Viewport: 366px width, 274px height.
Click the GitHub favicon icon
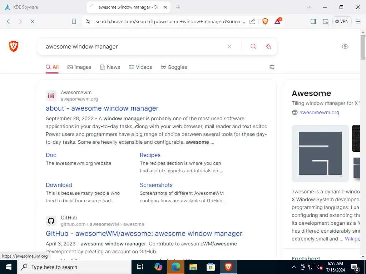(x=51, y=220)
